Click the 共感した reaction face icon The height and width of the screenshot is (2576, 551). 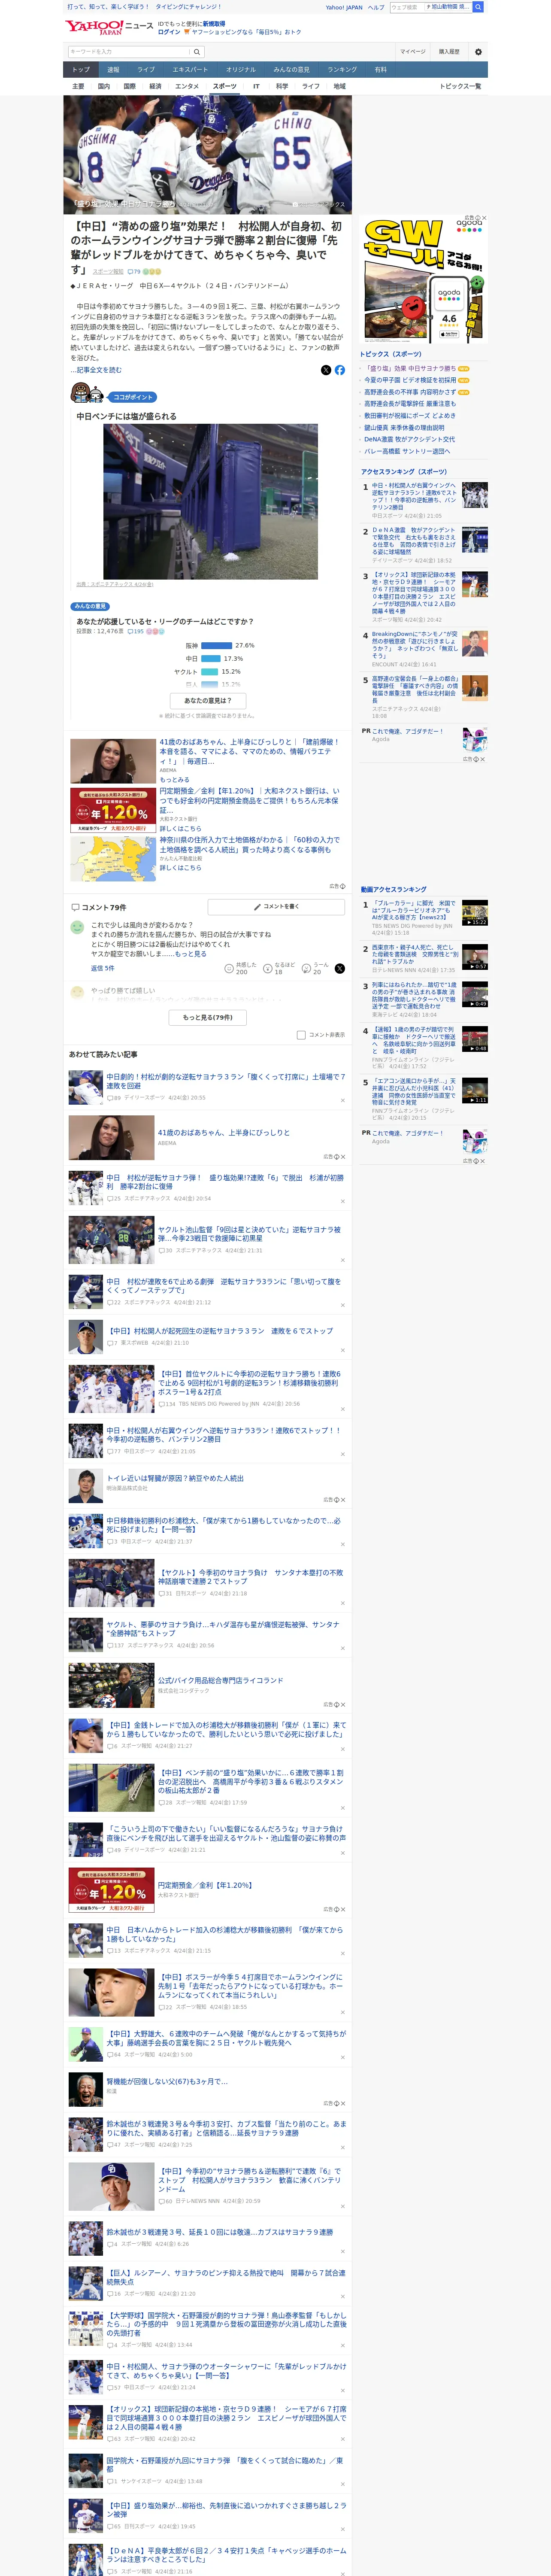230,968
